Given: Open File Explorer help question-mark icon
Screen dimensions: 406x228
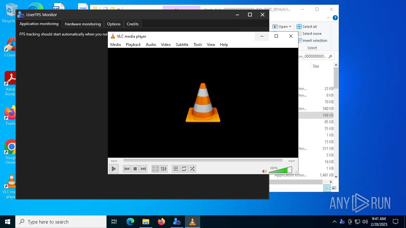Looking at the screenshot, I should tap(335, 18).
